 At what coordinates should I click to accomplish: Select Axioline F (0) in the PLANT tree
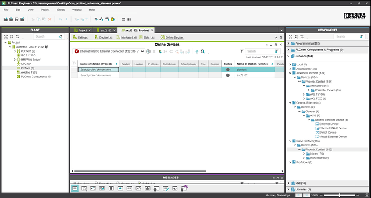pyautogui.click(x=28, y=72)
